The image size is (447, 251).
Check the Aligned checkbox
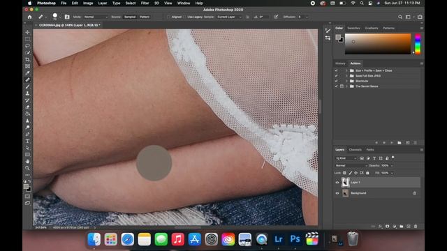[x=168, y=17]
